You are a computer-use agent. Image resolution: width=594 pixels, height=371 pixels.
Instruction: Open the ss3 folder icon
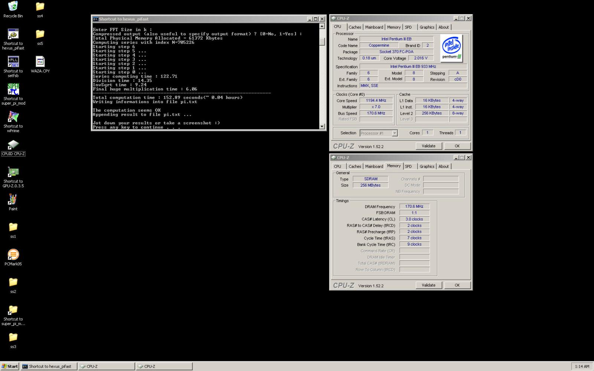coord(13,340)
